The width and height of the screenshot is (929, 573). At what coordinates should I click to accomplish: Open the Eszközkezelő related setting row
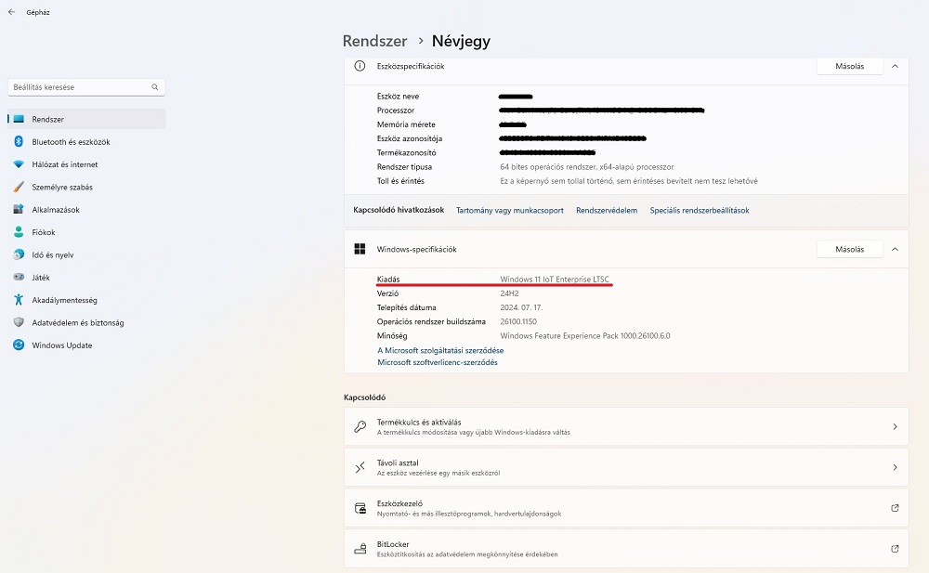pos(626,508)
